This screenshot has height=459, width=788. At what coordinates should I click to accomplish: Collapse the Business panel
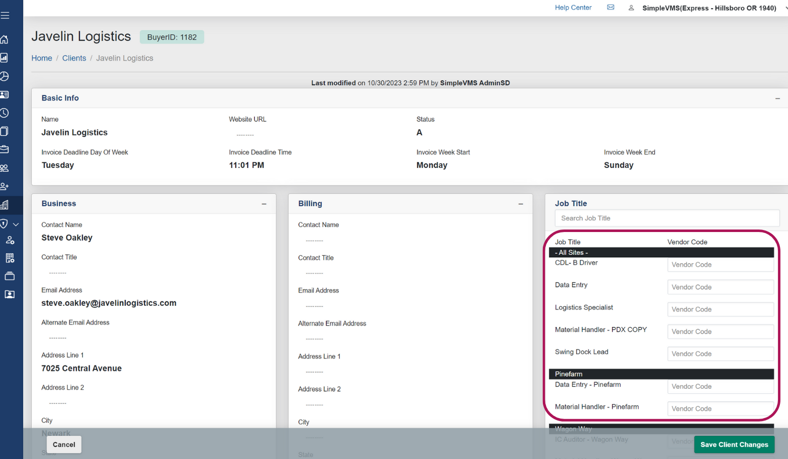coord(264,204)
